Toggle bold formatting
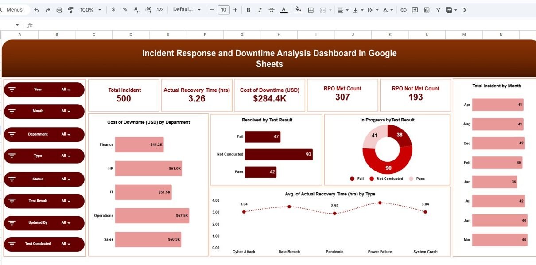 248,10
